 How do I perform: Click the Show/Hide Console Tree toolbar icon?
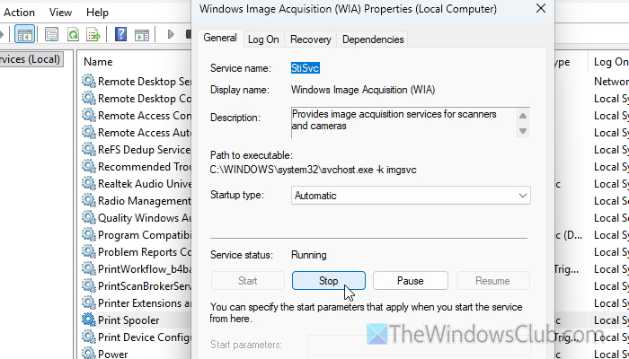point(24,34)
